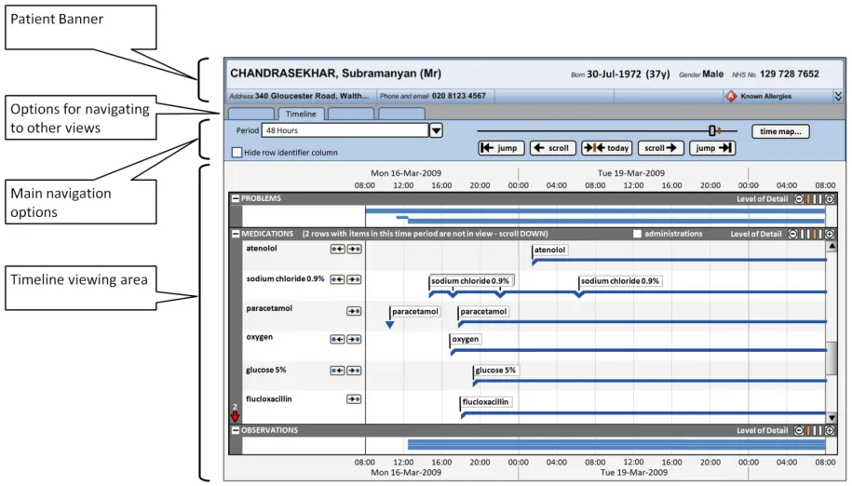Collapse the MEDICATIONS section
Viewport: 852px width, 486px height.
pos(236,235)
